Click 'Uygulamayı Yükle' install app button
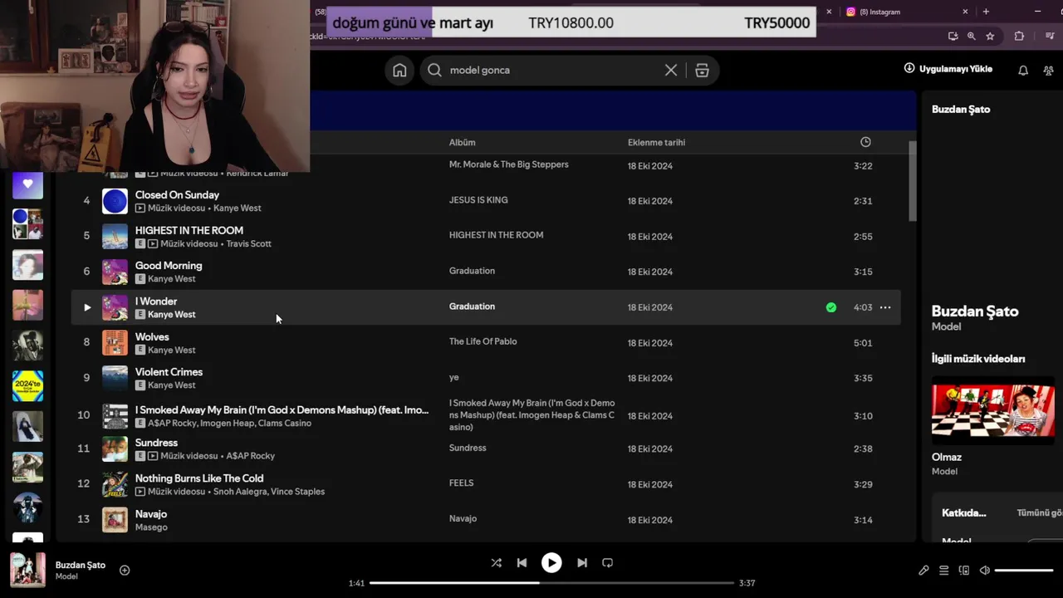This screenshot has height=598, width=1063. pyautogui.click(x=948, y=69)
